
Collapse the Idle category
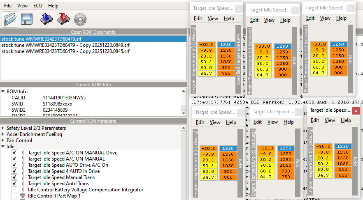(x=3, y=147)
